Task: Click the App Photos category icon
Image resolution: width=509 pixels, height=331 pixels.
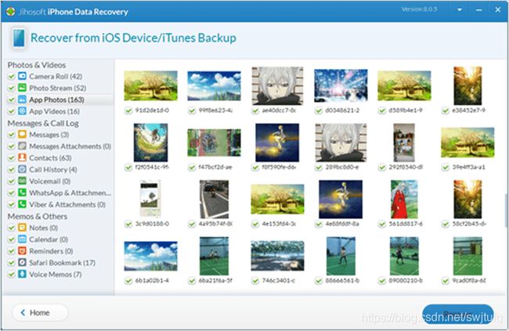Action: click(22, 99)
